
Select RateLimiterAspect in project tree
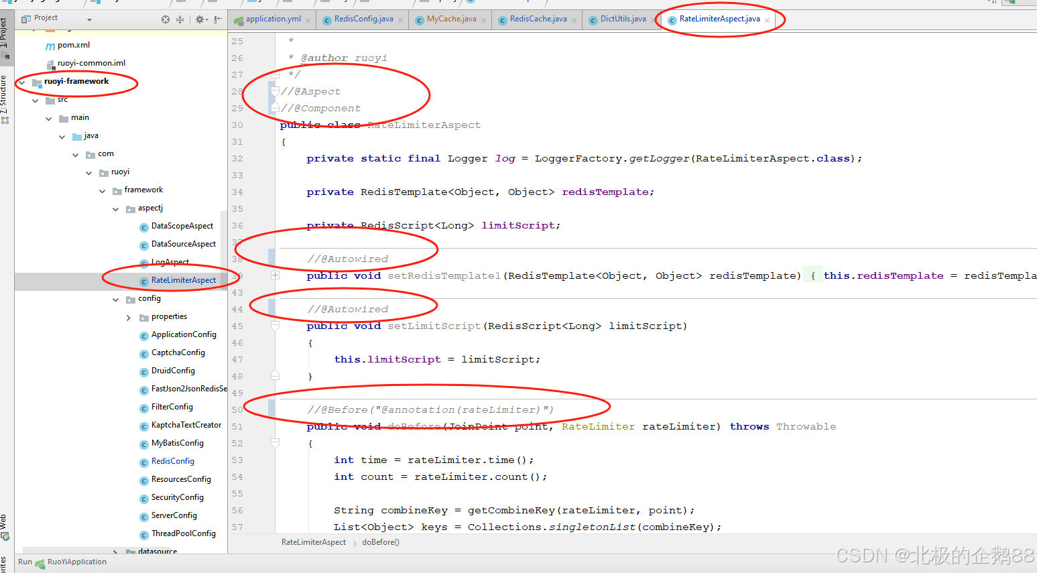click(184, 280)
